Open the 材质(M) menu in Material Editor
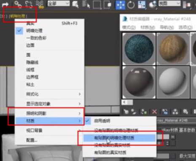The height and width of the screenshot is (161, 196). (148, 27)
